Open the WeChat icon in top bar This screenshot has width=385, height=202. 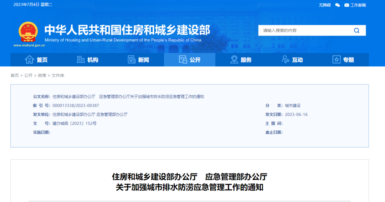337,5
